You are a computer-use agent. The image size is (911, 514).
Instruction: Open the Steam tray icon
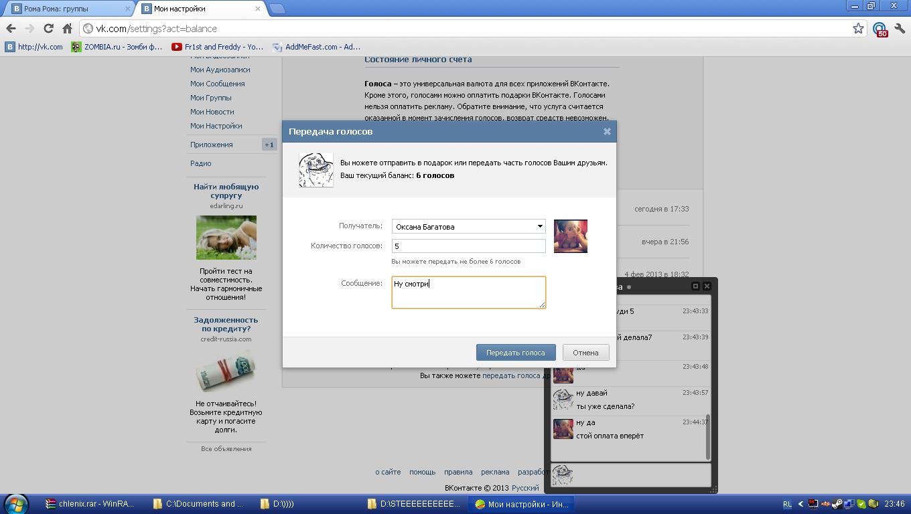point(837,504)
